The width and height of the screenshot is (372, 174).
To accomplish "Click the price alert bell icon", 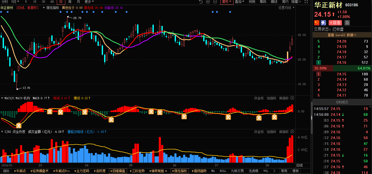I will point(347,23).
